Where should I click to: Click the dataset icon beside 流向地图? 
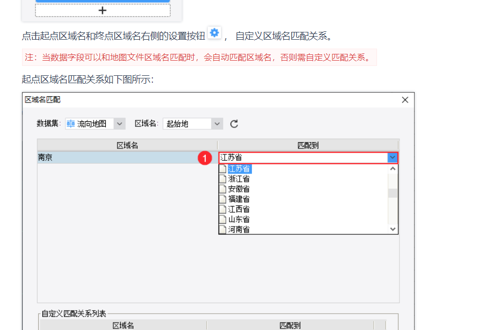(x=71, y=124)
